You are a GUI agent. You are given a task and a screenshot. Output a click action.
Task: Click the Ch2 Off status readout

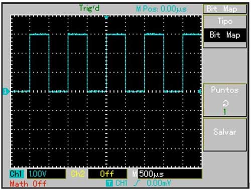pyautogui.click(x=107, y=174)
